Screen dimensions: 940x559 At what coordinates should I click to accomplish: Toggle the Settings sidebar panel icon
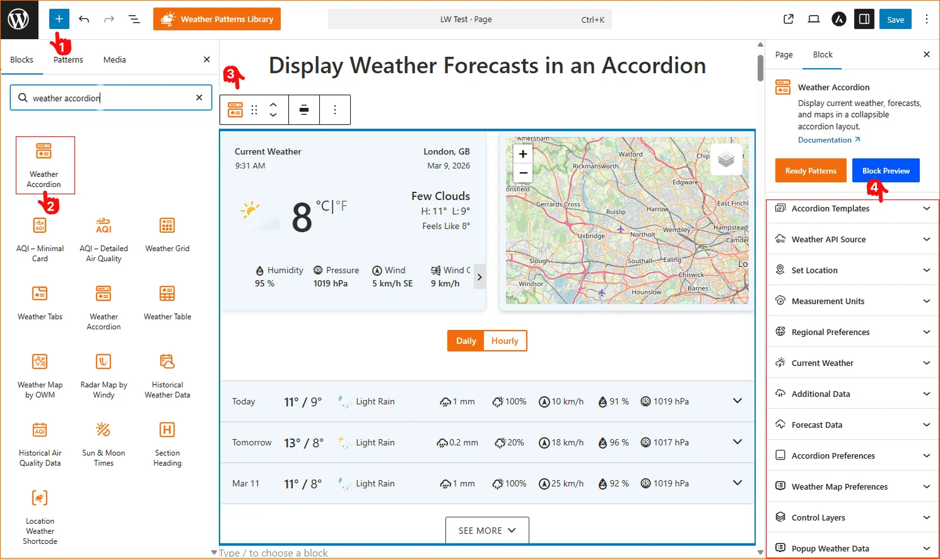[x=864, y=19]
